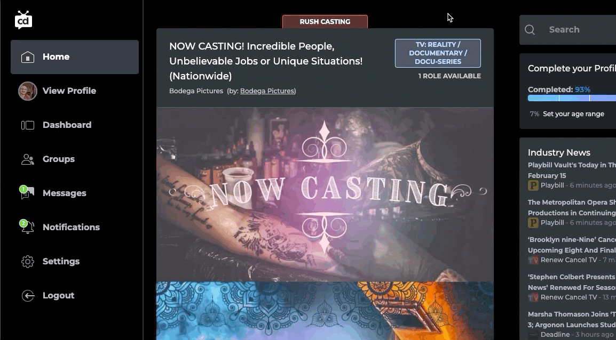Select the View Profile menu item
Viewport: 616px width, 340px height.
point(69,91)
